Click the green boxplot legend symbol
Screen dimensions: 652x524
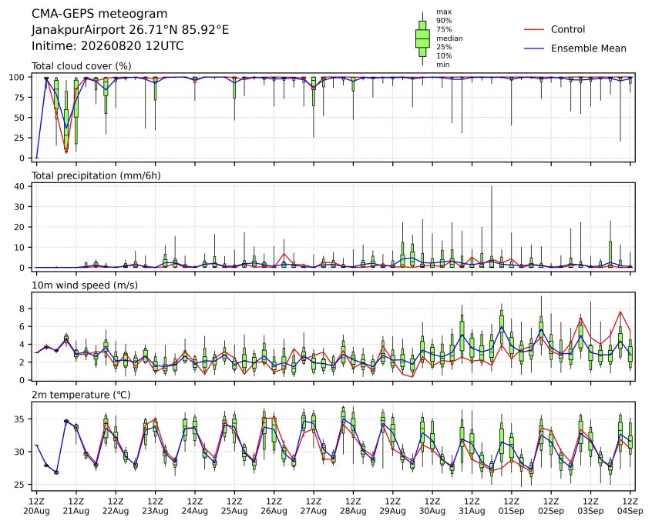(x=422, y=38)
